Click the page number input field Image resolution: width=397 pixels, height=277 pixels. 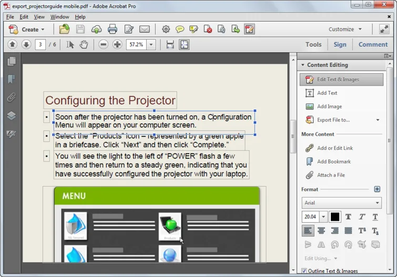pyautogui.click(x=40, y=45)
